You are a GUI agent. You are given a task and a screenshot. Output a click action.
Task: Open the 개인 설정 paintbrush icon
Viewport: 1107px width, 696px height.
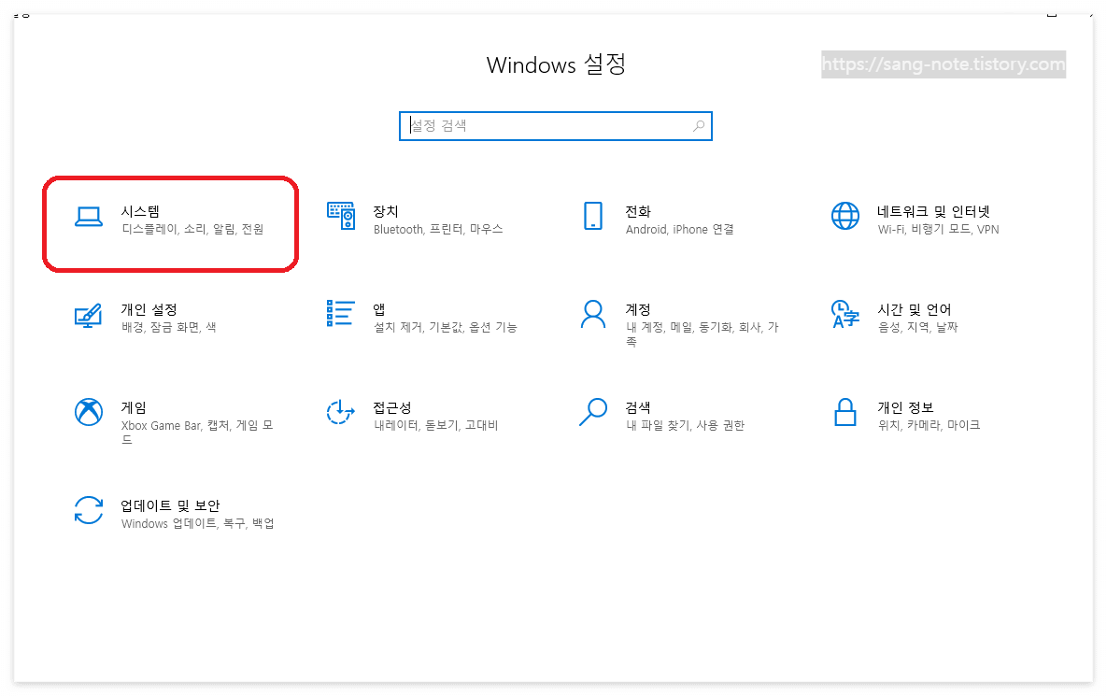(x=88, y=315)
